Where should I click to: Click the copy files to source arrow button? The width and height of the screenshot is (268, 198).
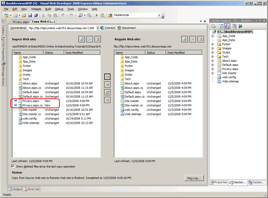(107, 85)
